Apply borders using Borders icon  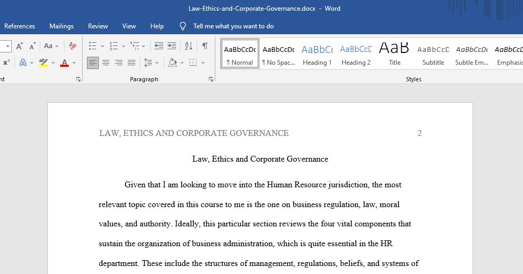coord(193,63)
